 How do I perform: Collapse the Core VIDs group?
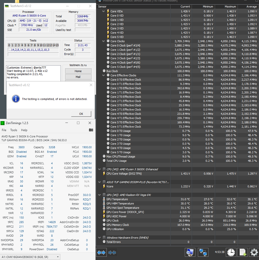[x=104, y=11]
